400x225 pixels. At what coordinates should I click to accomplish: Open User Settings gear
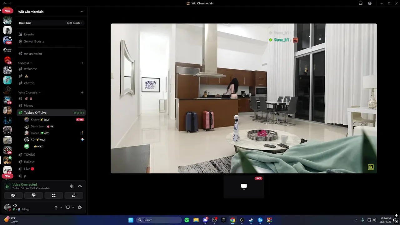[80, 207]
